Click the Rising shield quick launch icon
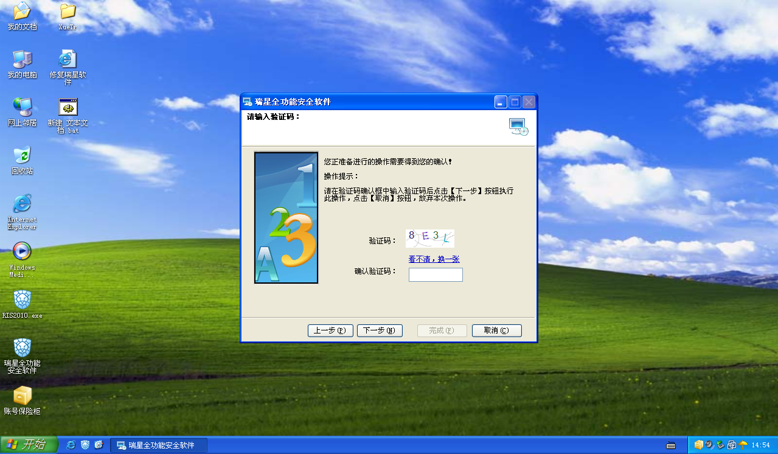 (x=85, y=445)
